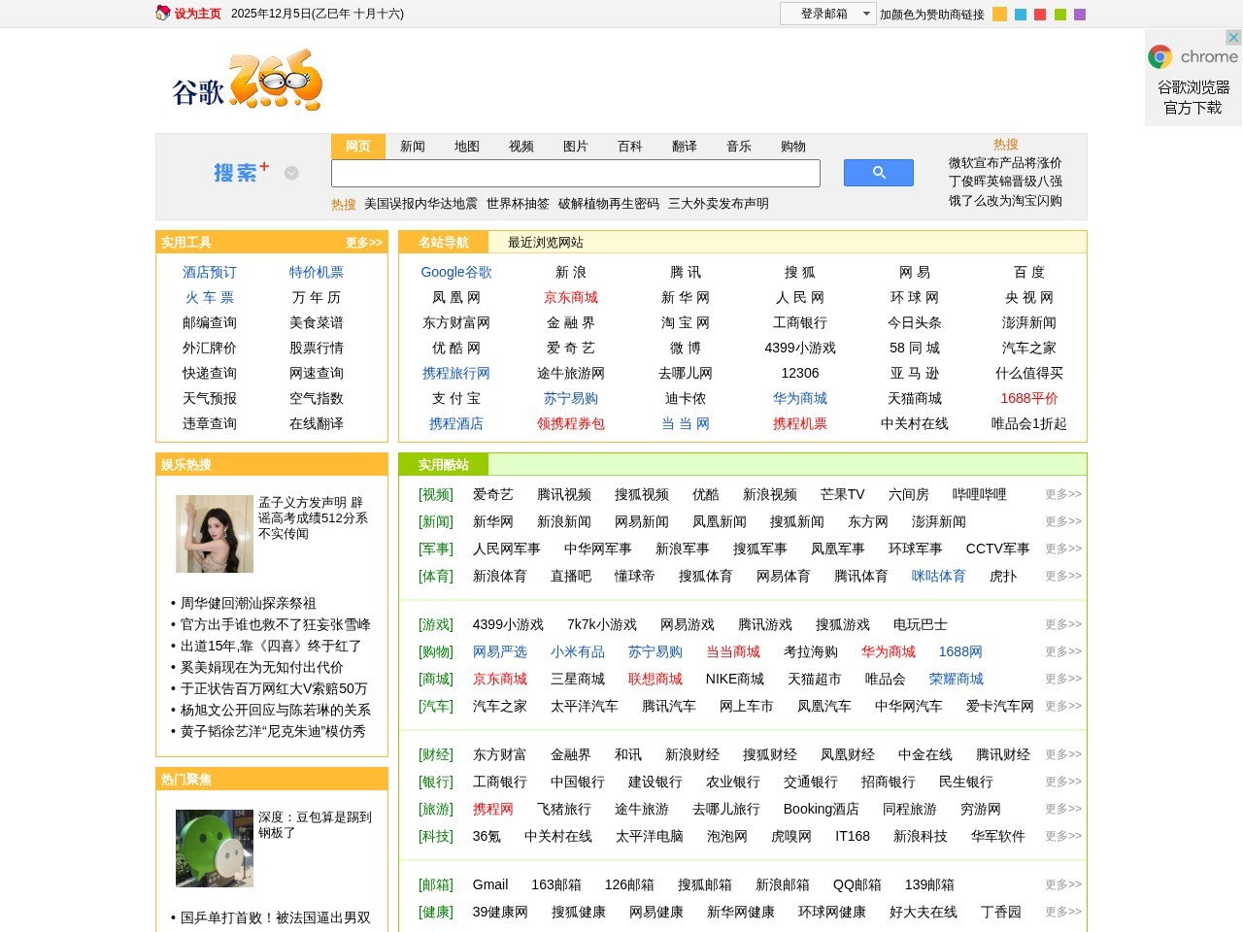Open the 京东商城 link

coord(571,297)
